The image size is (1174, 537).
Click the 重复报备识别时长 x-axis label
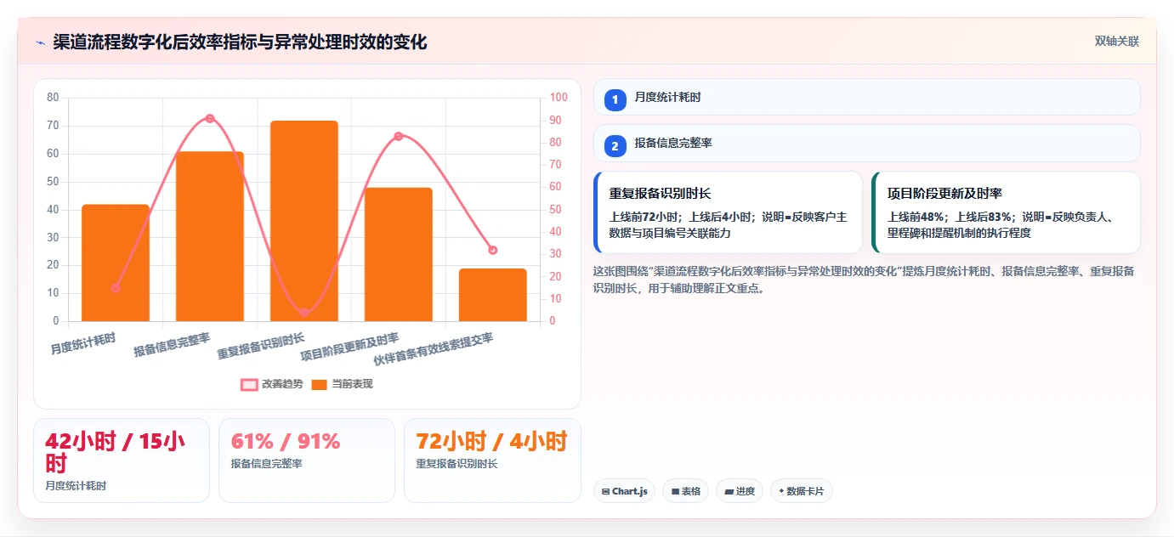pyautogui.click(x=261, y=346)
